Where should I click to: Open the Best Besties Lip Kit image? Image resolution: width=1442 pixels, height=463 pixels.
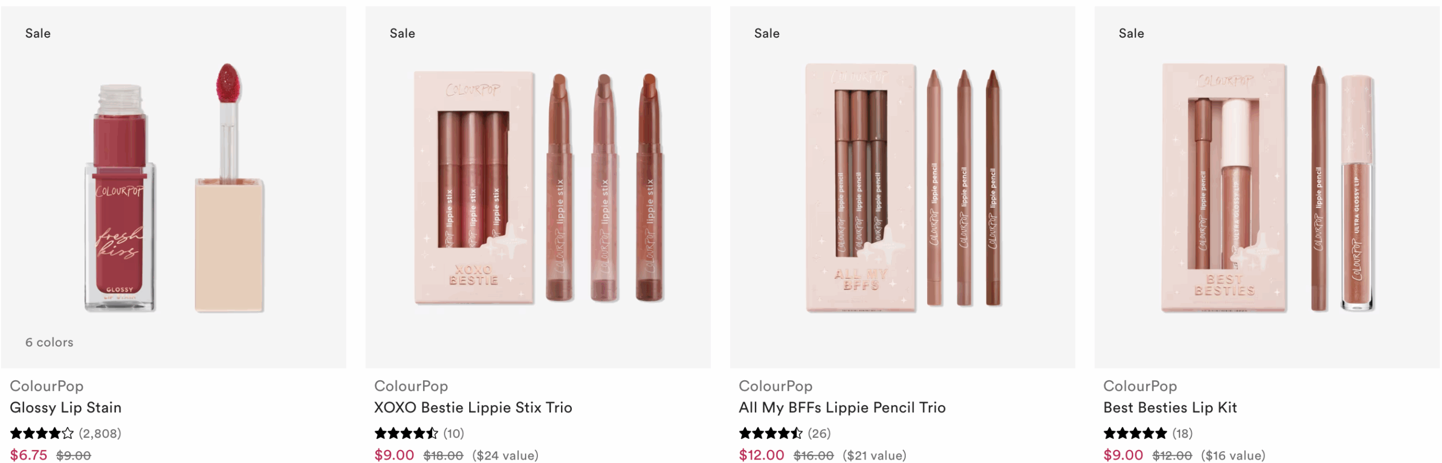1267,187
